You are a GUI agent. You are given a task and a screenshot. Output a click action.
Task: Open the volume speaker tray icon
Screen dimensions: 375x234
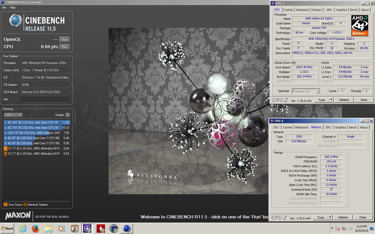350,229
